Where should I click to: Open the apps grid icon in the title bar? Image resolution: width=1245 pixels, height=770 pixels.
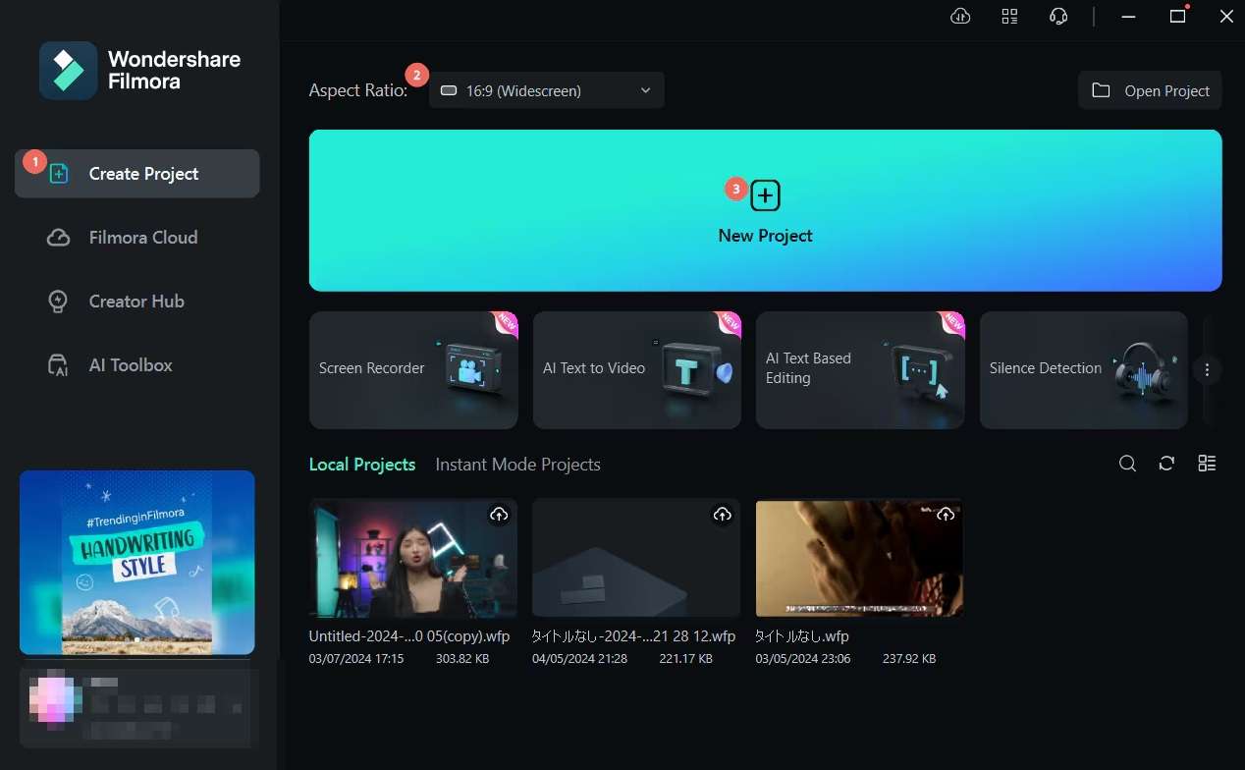point(1009,16)
